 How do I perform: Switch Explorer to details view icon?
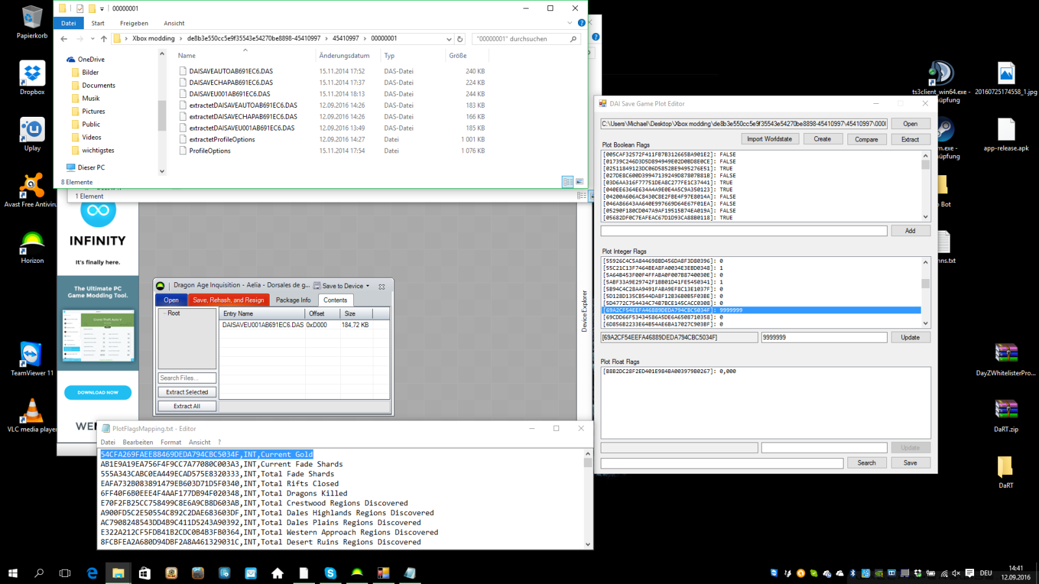coord(568,182)
